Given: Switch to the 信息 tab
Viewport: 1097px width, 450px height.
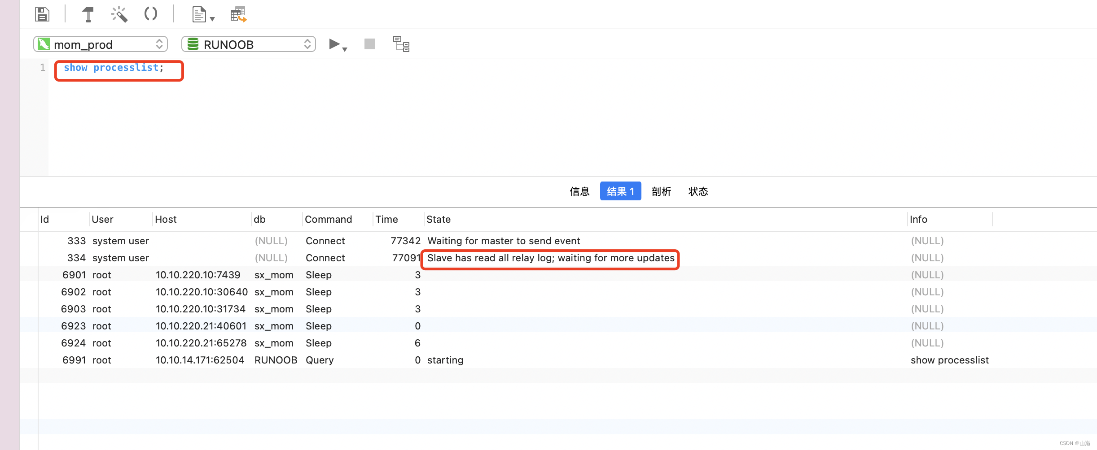Looking at the screenshot, I should click(579, 191).
